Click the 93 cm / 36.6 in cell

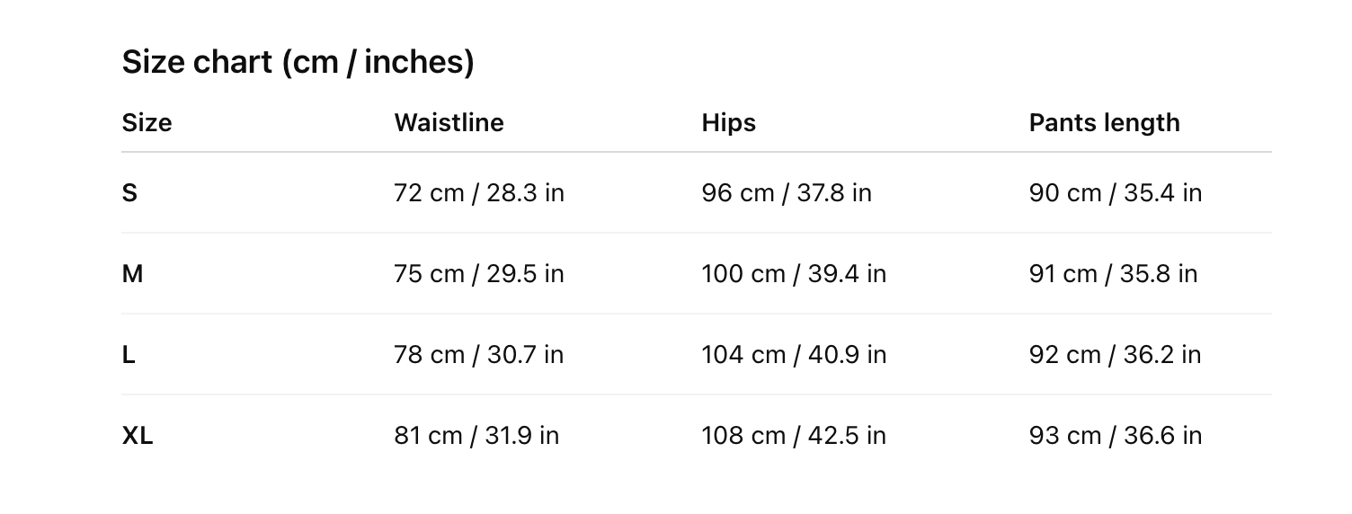pyautogui.click(x=1115, y=436)
